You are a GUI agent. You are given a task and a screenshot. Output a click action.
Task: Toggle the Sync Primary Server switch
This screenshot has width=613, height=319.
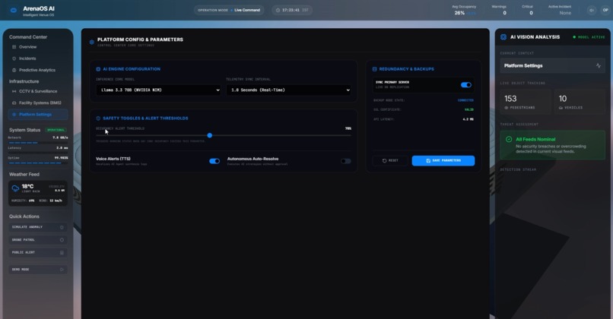[466, 85]
